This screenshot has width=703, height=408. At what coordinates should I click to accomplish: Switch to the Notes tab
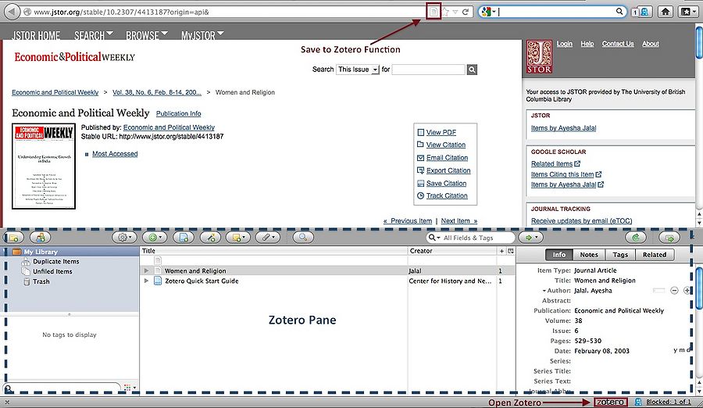coord(589,255)
